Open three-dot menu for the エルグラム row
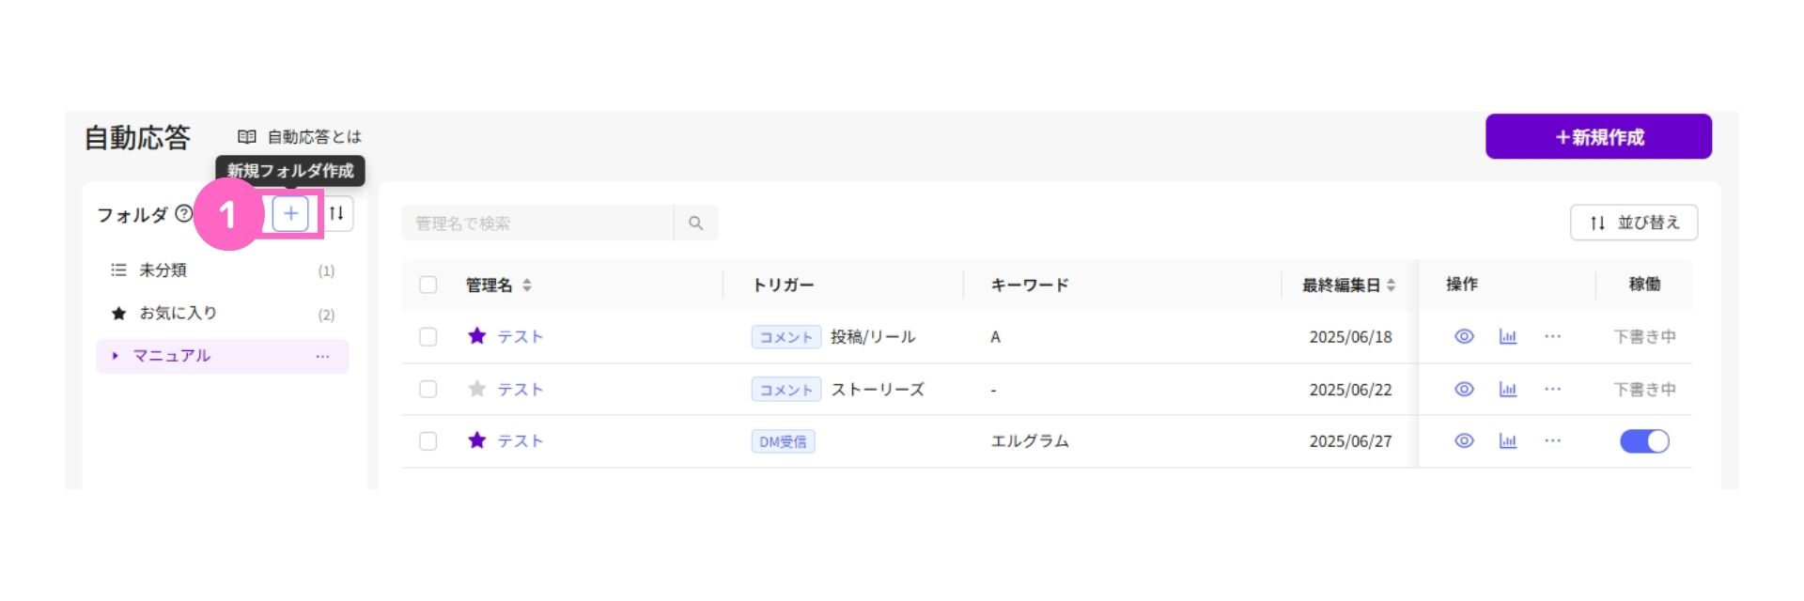Screen dimensions: 1804x601 (x=1552, y=441)
